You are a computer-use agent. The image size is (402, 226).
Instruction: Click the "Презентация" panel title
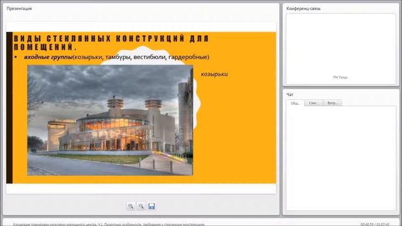coord(19,8)
